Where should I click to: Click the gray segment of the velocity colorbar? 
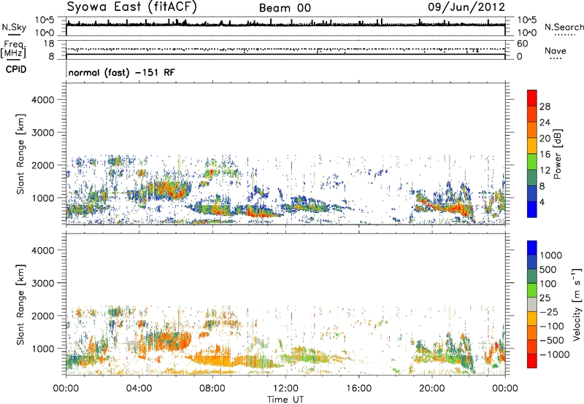click(532, 304)
